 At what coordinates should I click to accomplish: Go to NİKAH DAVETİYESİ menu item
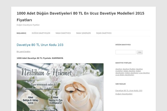click(x=63, y=33)
